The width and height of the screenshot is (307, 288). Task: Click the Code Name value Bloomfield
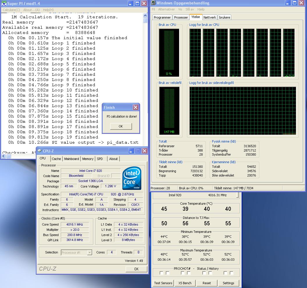76,176
